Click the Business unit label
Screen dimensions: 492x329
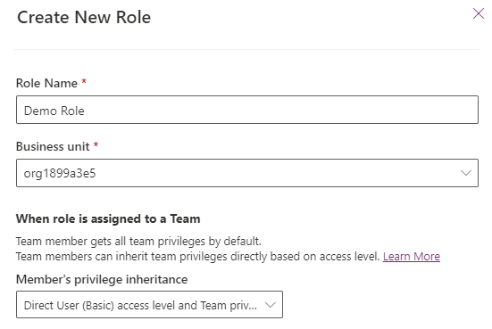pos(53,146)
